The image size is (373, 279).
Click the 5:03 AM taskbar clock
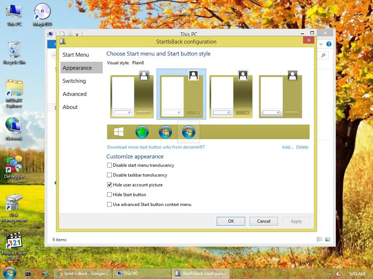pos(357,274)
